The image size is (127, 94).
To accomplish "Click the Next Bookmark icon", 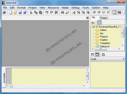I will click(78, 13).
